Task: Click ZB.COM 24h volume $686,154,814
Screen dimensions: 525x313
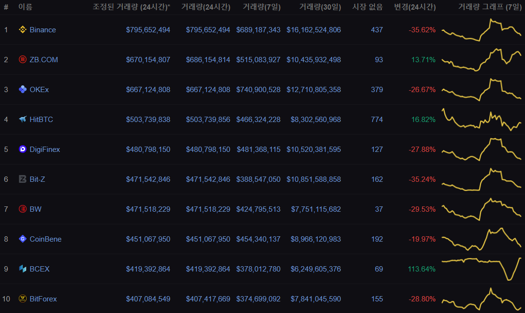Action: (x=208, y=59)
